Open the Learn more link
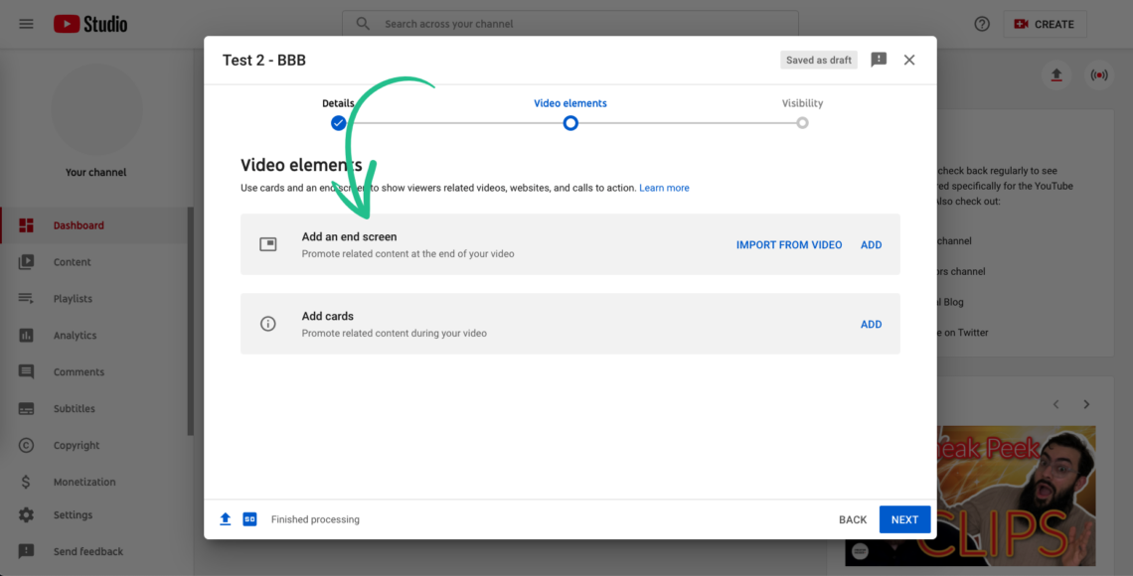The image size is (1133, 576). click(x=664, y=188)
